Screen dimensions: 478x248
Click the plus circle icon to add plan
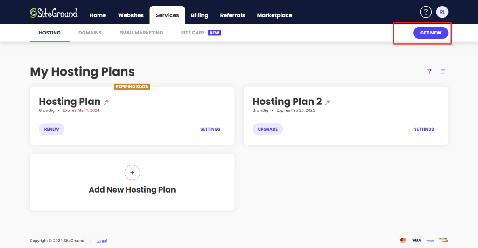132,172
